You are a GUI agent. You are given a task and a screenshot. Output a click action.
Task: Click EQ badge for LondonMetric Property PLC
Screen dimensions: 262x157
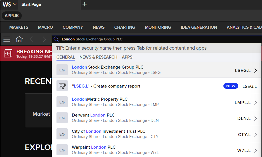(62, 102)
